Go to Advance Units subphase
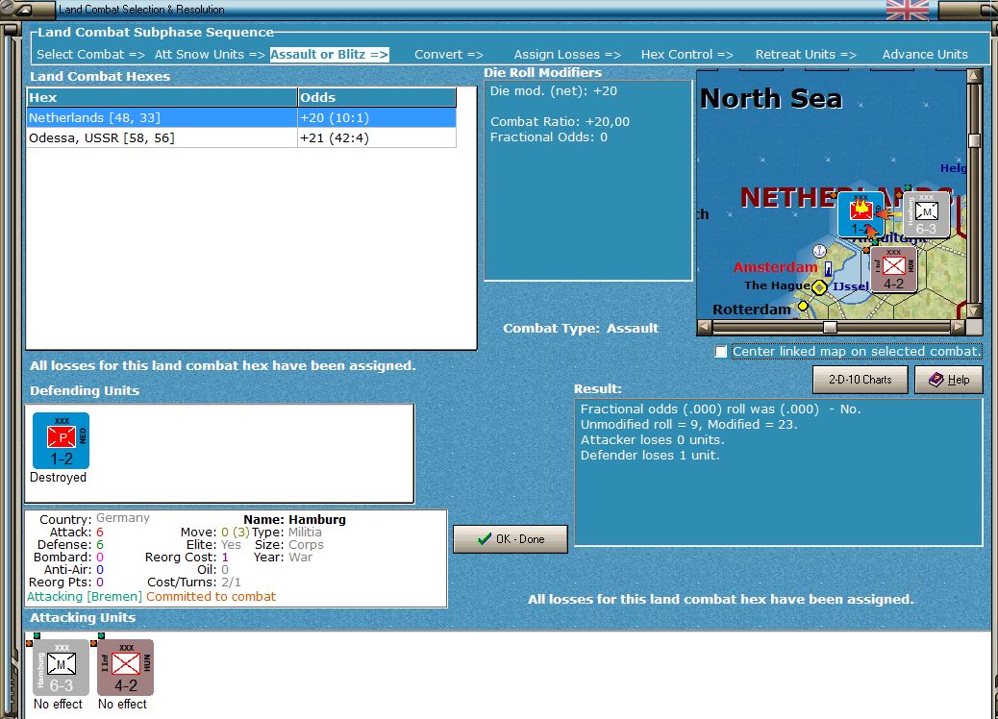This screenshot has width=998, height=719. click(925, 55)
